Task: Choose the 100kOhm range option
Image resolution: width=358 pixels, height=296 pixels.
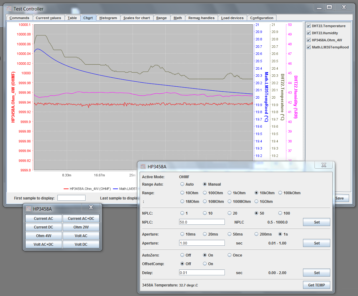Action: pos(280,193)
